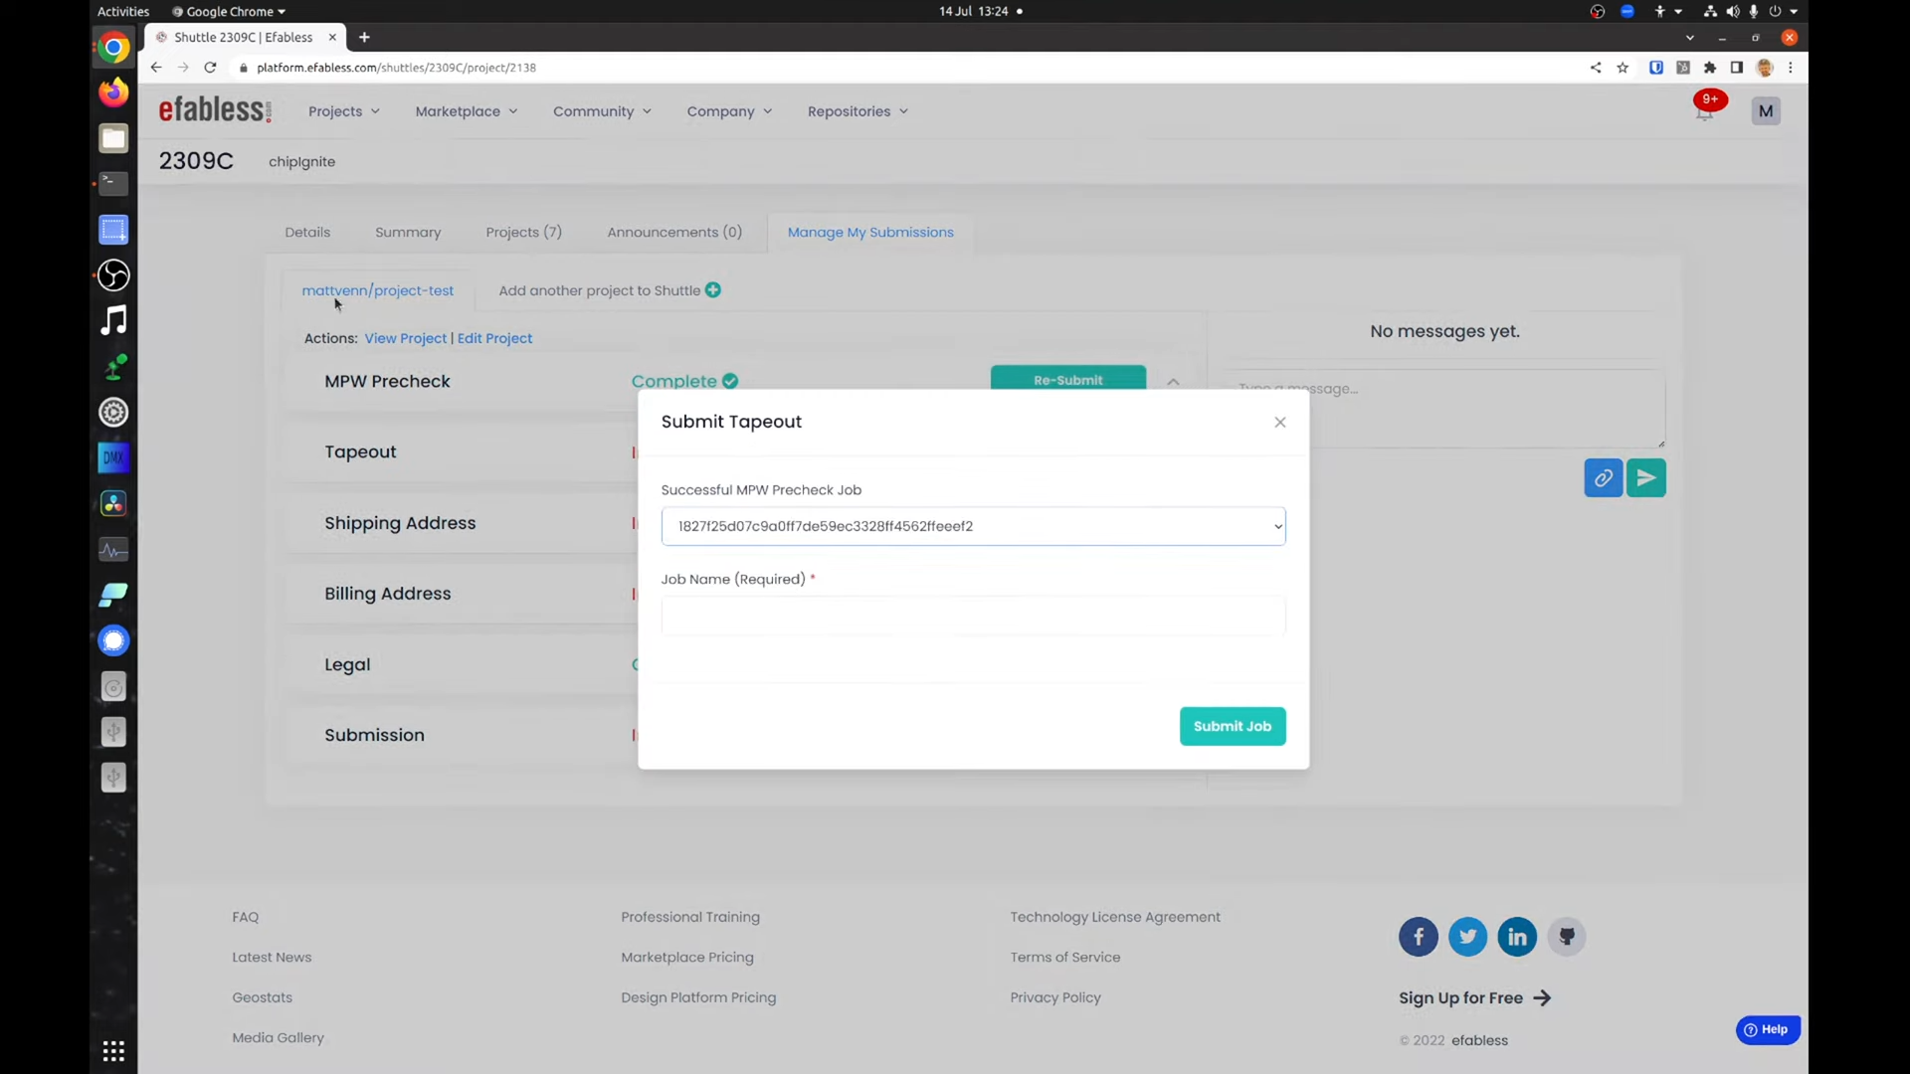Open Marketplace Pricing link
The image size is (1910, 1074).
pyautogui.click(x=687, y=957)
